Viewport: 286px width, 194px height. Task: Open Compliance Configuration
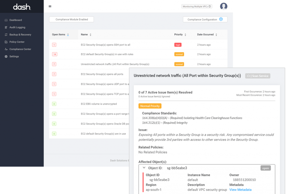click(205, 20)
